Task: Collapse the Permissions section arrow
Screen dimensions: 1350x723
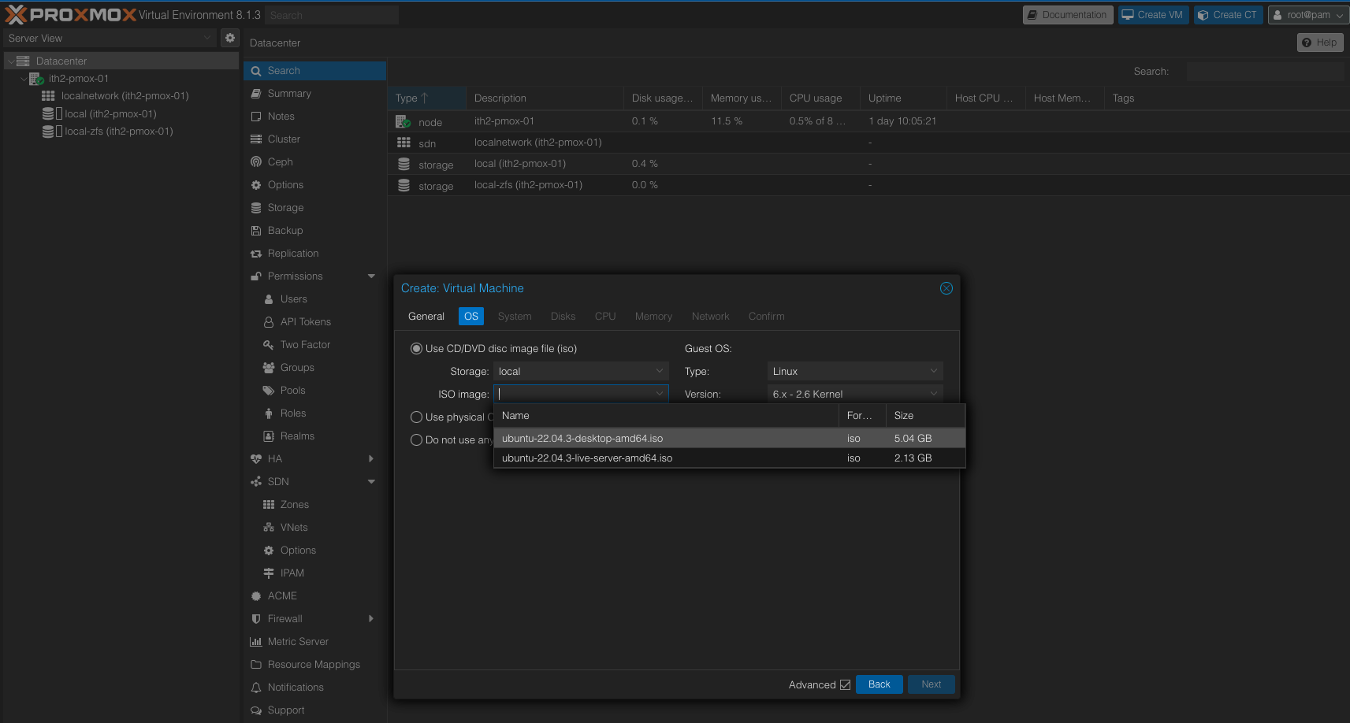Action: [371, 276]
